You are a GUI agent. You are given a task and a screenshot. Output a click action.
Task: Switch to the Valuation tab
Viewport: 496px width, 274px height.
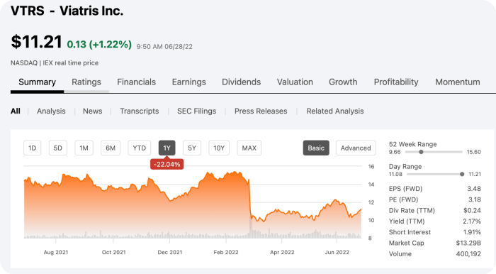coord(295,82)
